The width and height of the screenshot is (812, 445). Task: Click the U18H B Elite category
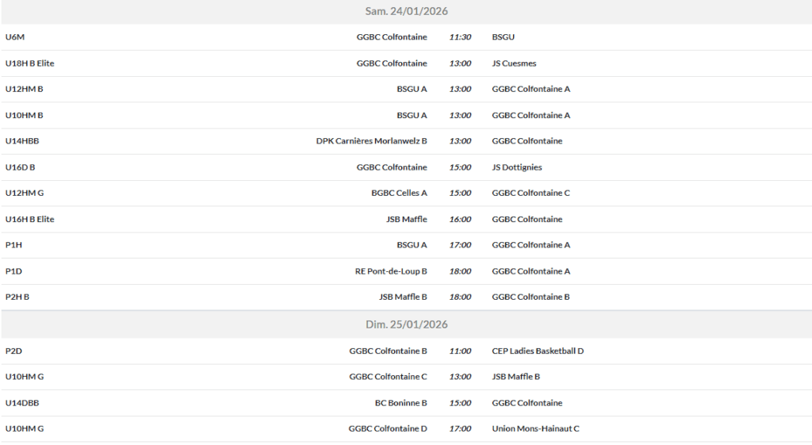pyautogui.click(x=29, y=63)
